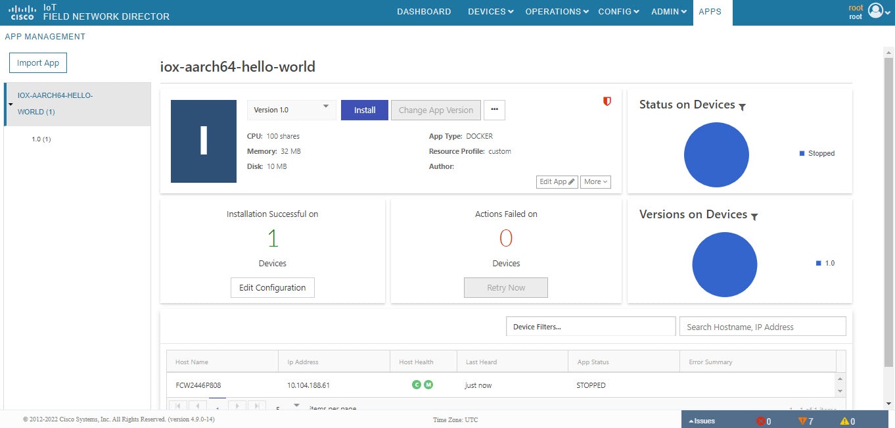This screenshot has height=428, width=895.
Task: Click the blue app thumbnail with letter I
Action: (204, 141)
